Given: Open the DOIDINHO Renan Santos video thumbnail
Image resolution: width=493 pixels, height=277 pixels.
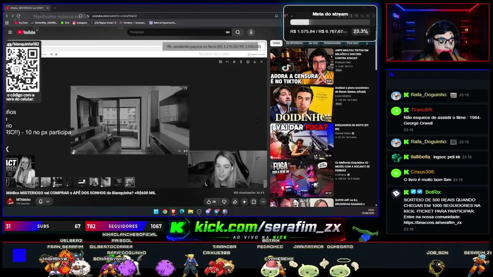Looking at the screenshot, I should click(x=302, y=103).
